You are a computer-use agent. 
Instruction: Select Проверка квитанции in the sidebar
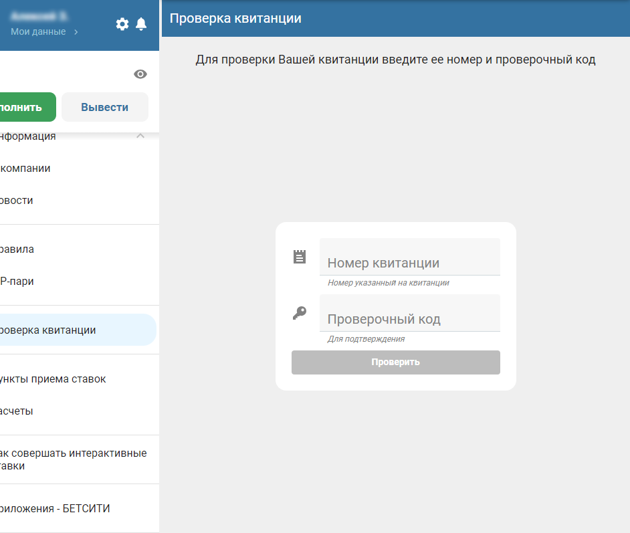(x=77, y=330)
